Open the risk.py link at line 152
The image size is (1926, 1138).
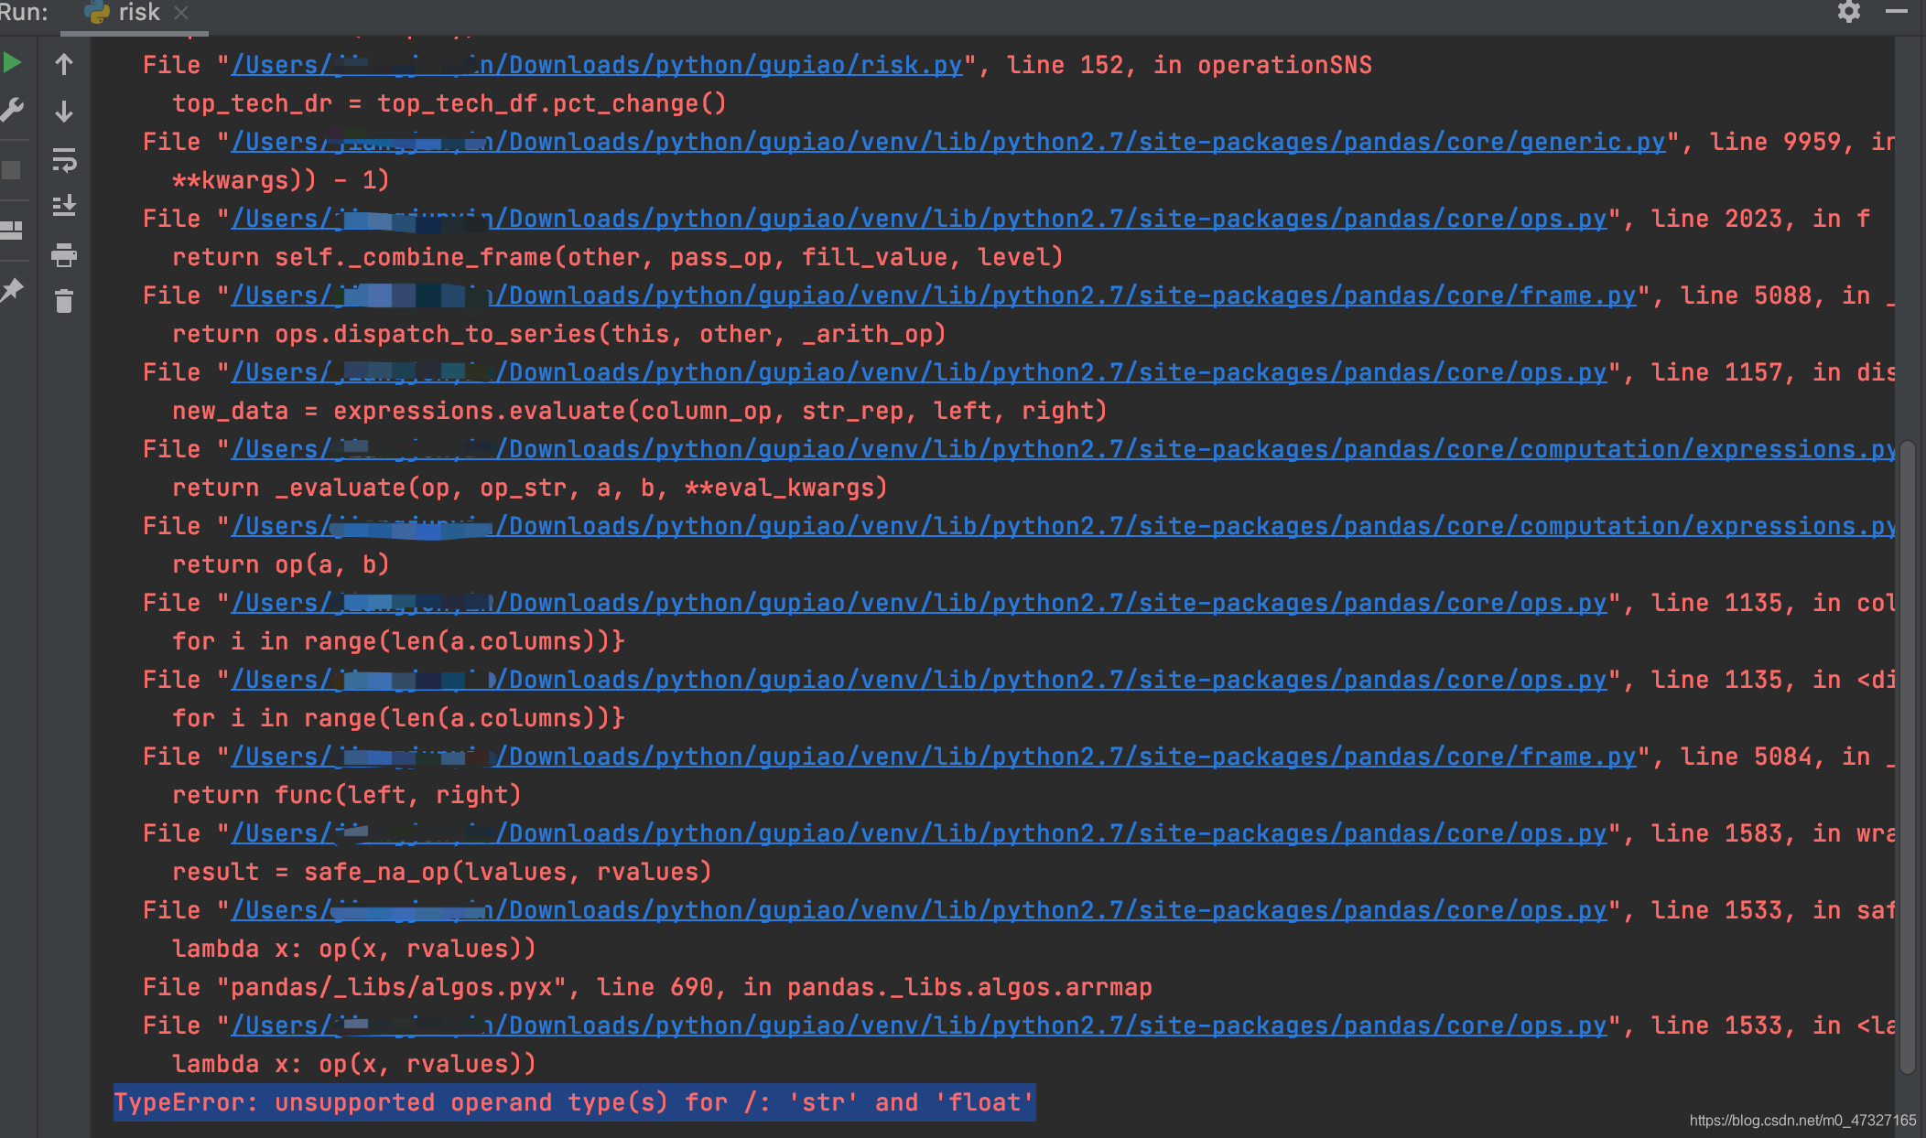(x=597, y=65)
